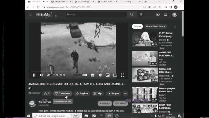Click the video progress bar

click(78, 71)
